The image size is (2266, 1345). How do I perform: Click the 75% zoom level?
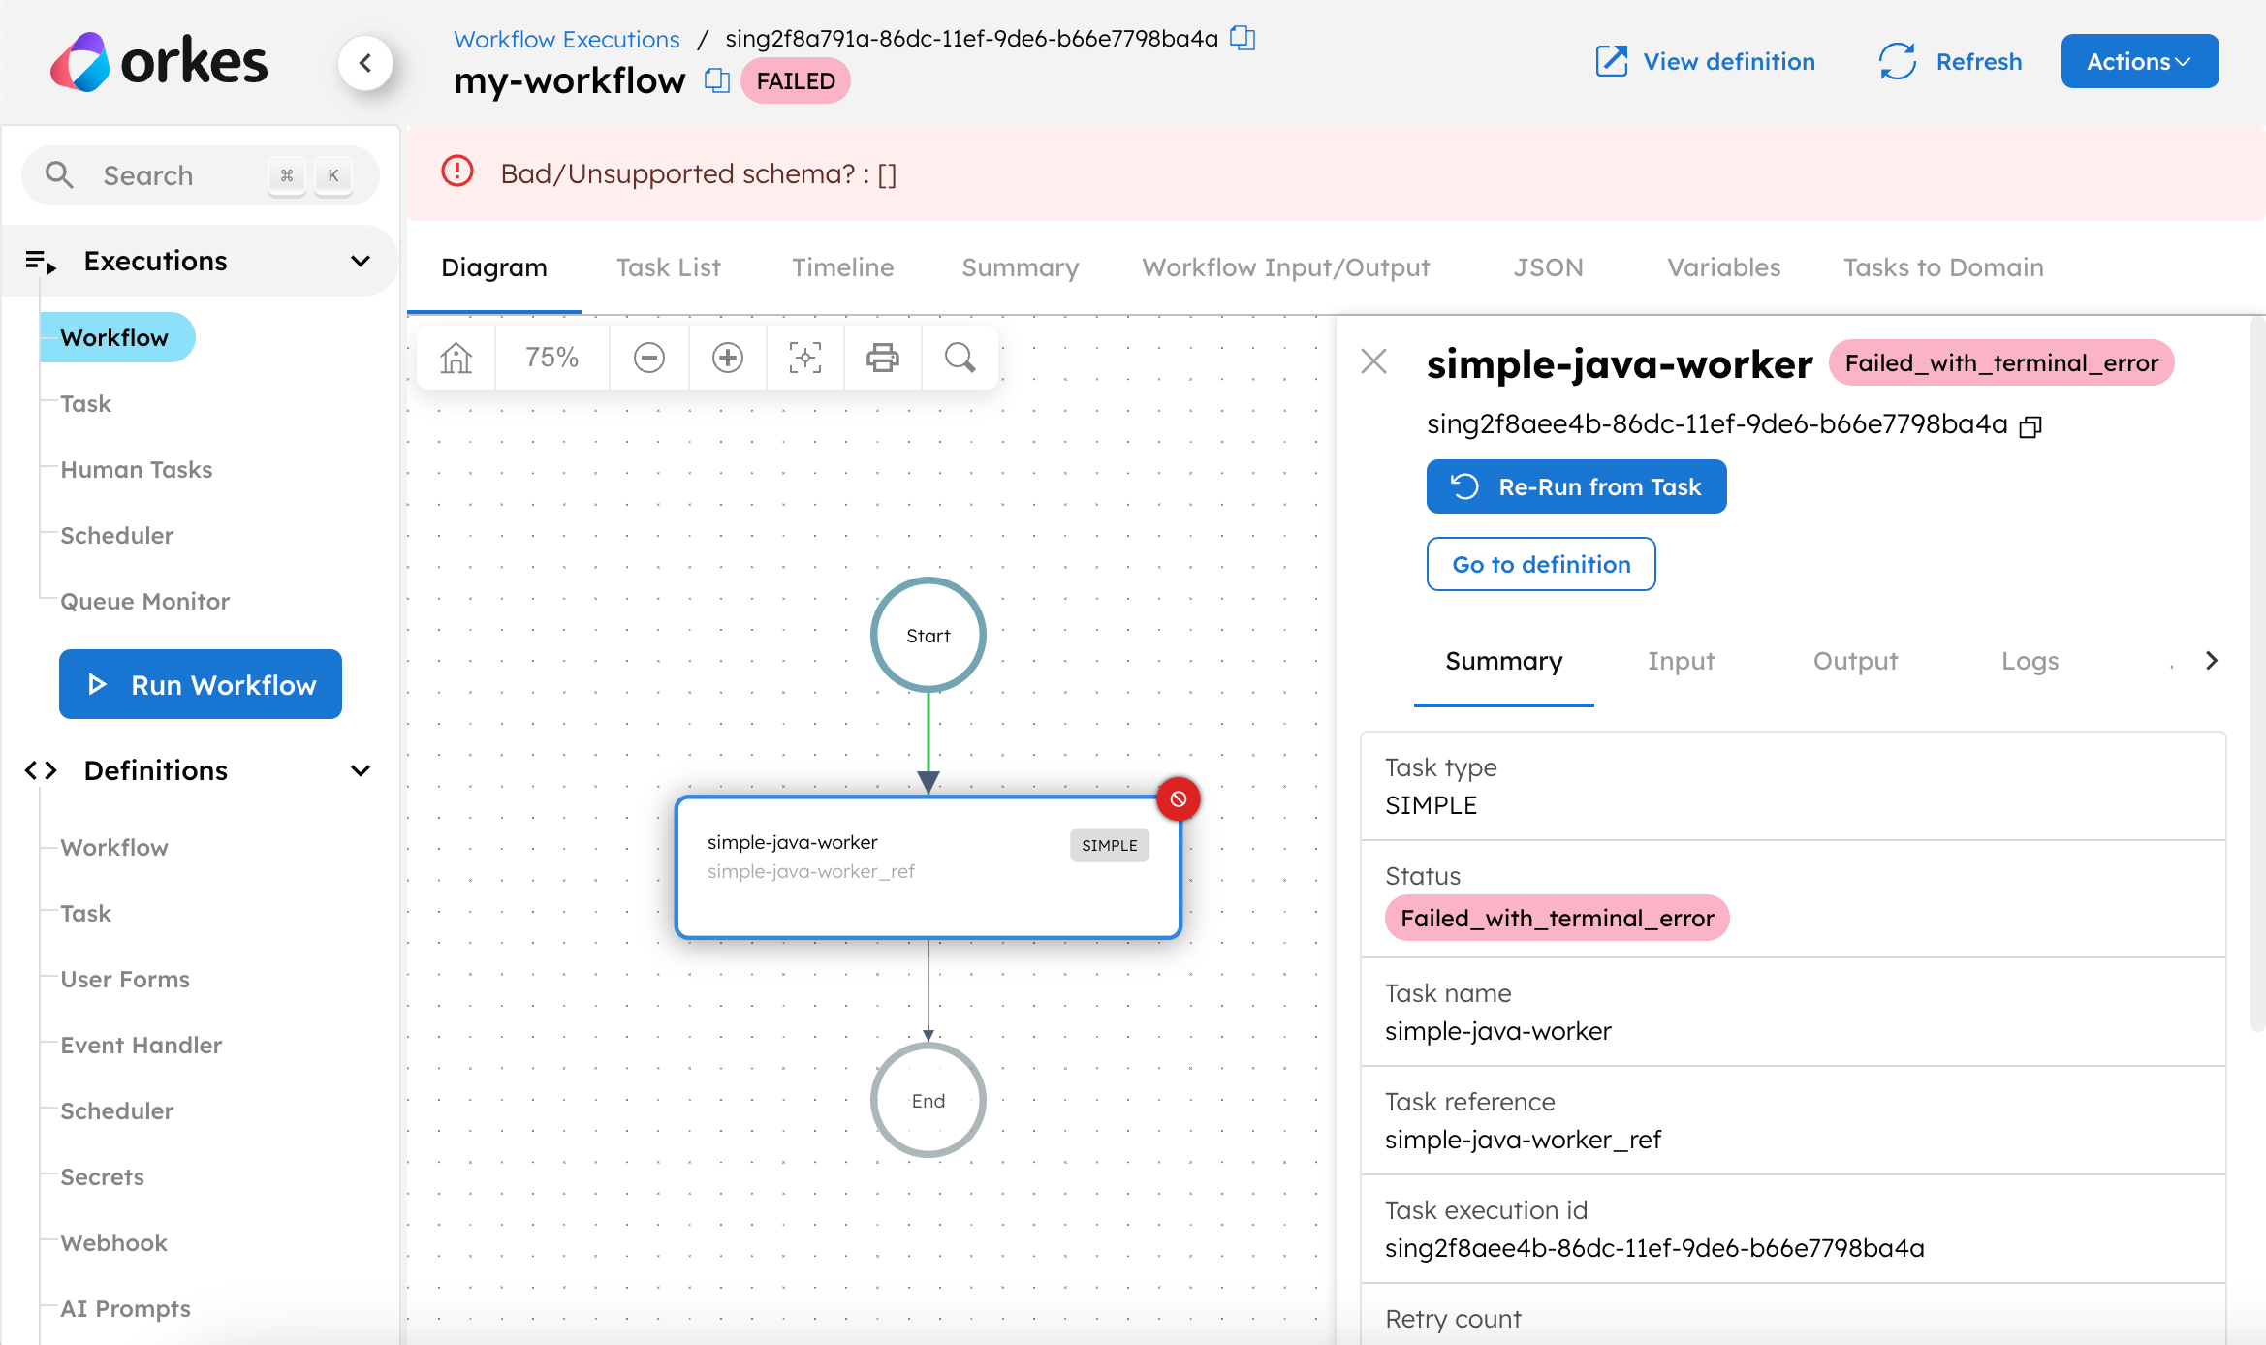551,358
